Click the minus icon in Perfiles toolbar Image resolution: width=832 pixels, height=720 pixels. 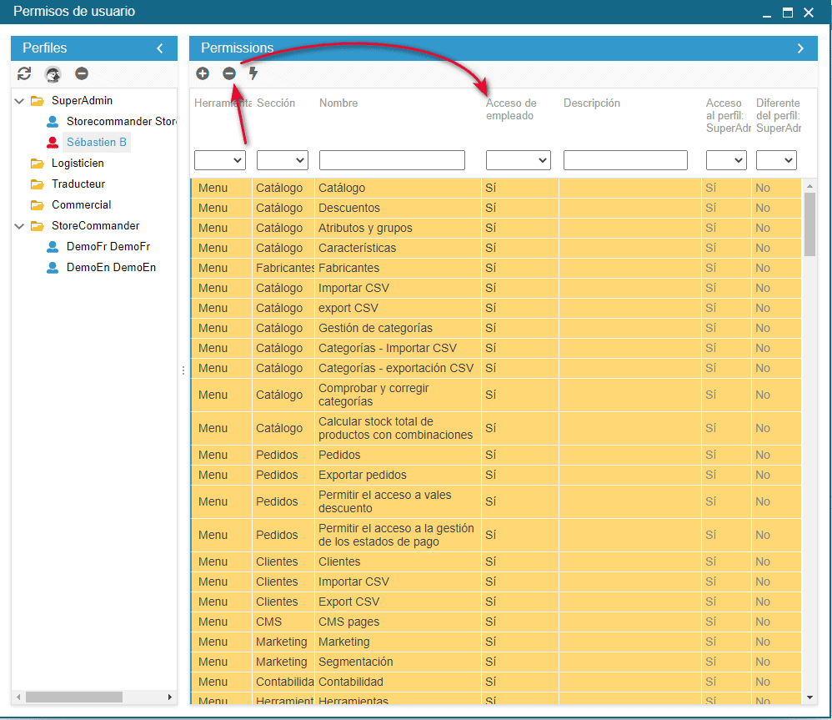[x=82, y=73]
